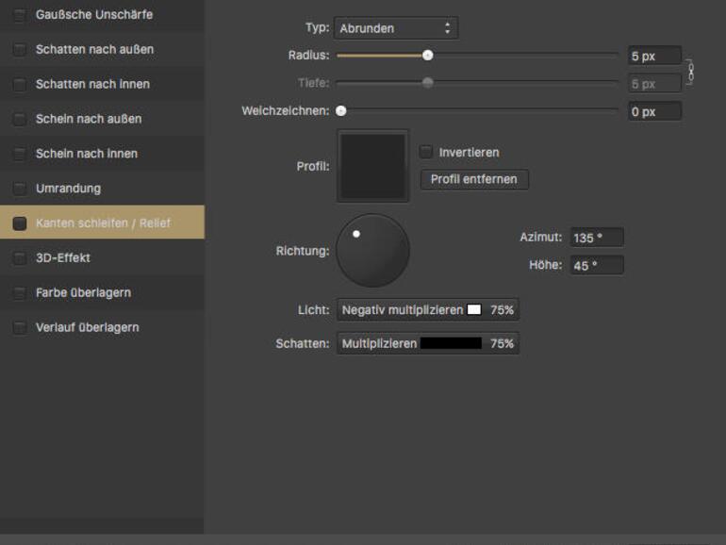Enable Schatten nach außen checkbox
Screen dimensions: 726x545
pyautogui.click(x=20, y=50)
